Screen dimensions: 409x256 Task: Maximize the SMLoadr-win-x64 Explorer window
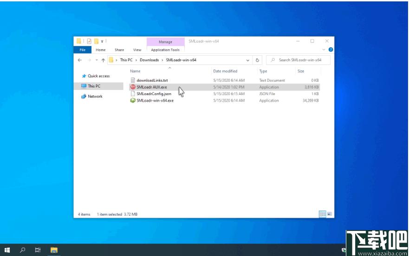(312, 41)
